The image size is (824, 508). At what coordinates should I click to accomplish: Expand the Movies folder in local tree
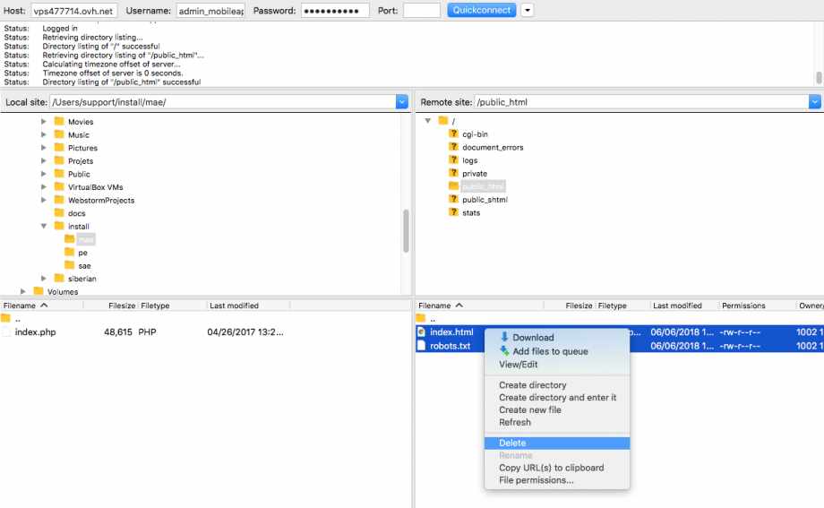[44, 122]
